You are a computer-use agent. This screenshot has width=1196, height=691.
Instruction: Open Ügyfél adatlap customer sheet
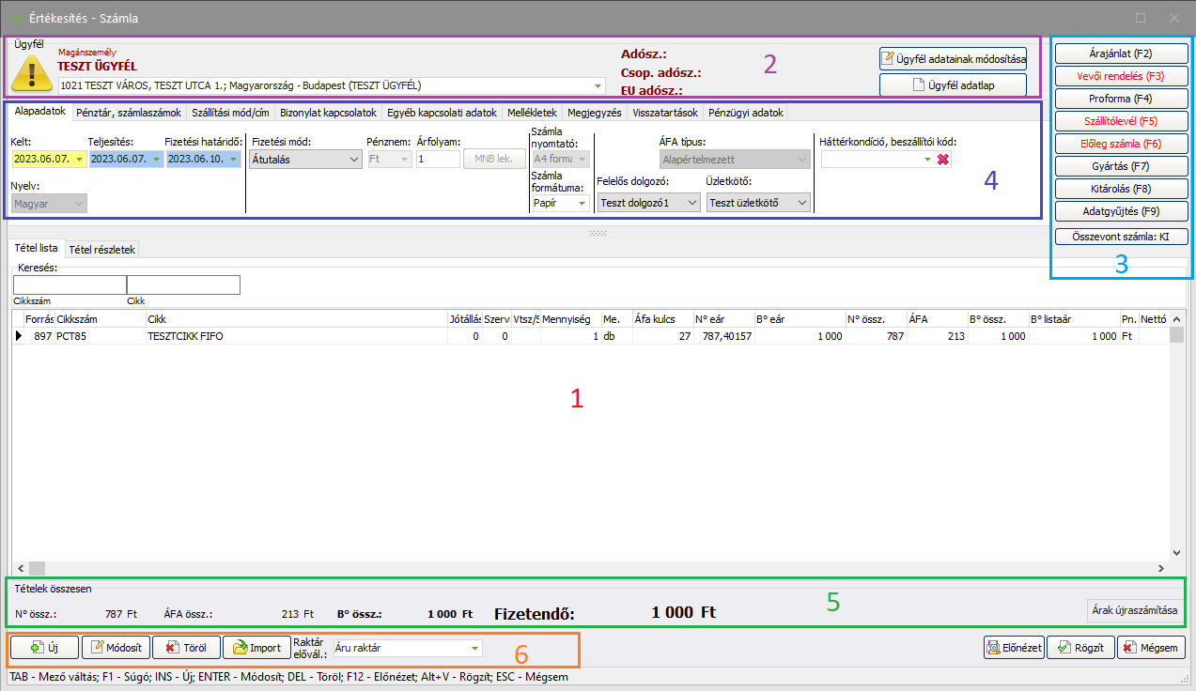pyautogui.click(x=954, y=85)
